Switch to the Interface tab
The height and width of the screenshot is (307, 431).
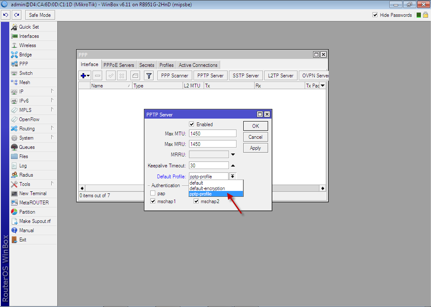[x=89, y=64]
